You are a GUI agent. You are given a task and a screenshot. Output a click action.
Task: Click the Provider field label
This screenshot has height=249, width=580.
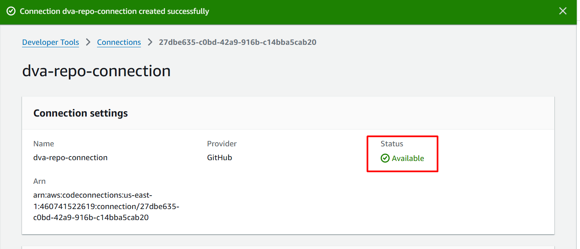(222, 144)
